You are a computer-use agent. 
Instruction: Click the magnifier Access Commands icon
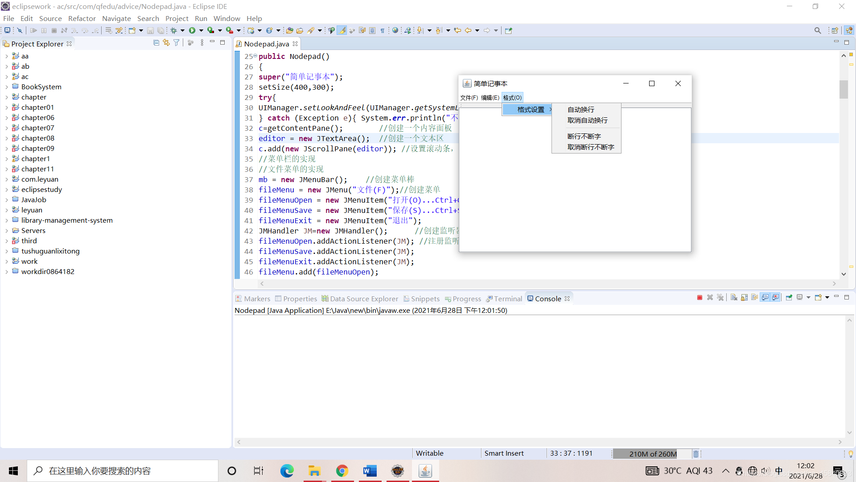[818, 30]
